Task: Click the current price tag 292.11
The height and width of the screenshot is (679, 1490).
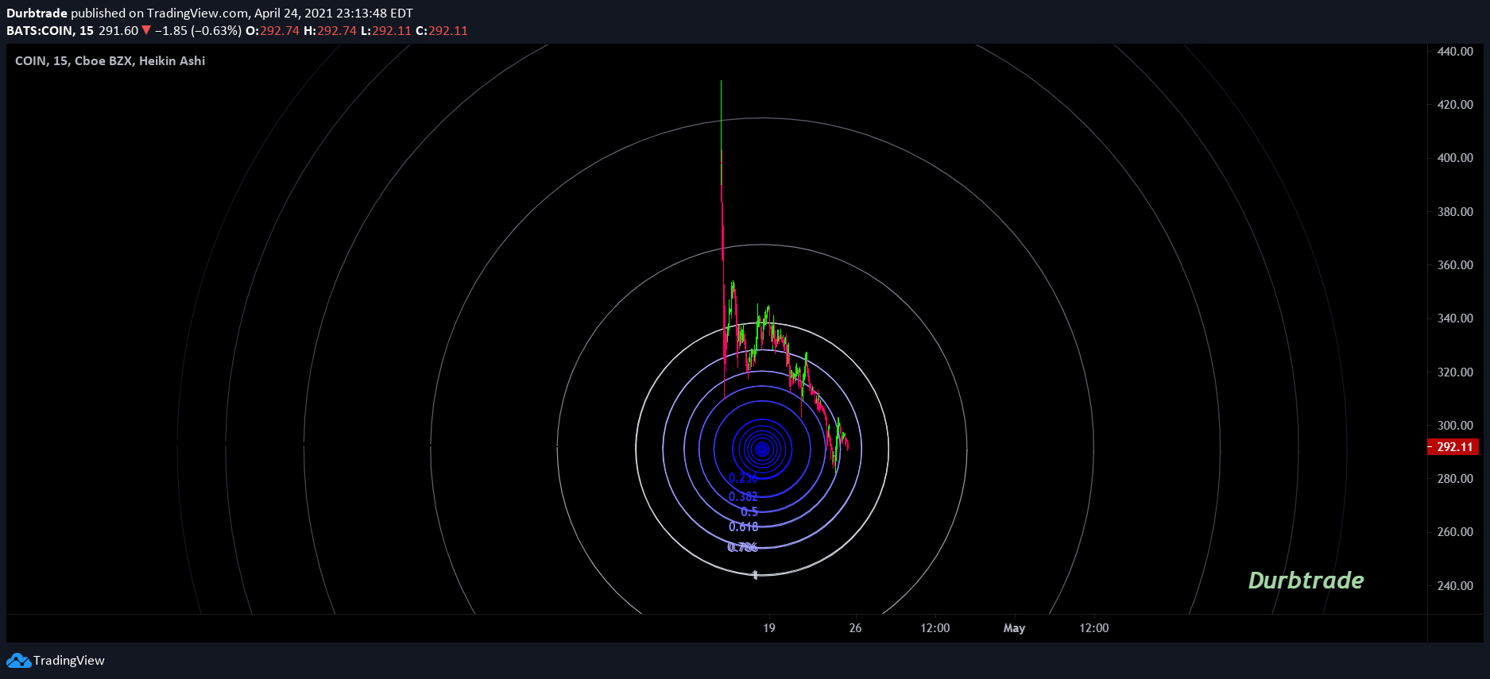Action: coord(1453,447)
